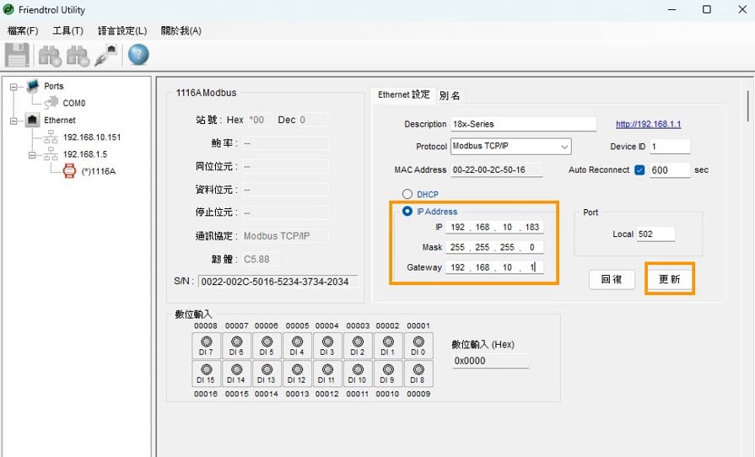The width and height of the screenshot is (755, 457).
Task: Click the 更新 update button
Action: [x=669, y=279]
